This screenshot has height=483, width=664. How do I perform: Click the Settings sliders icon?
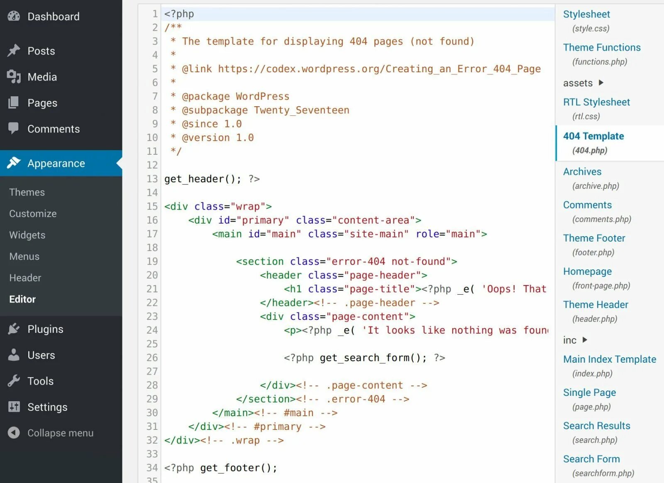(14, 407)
